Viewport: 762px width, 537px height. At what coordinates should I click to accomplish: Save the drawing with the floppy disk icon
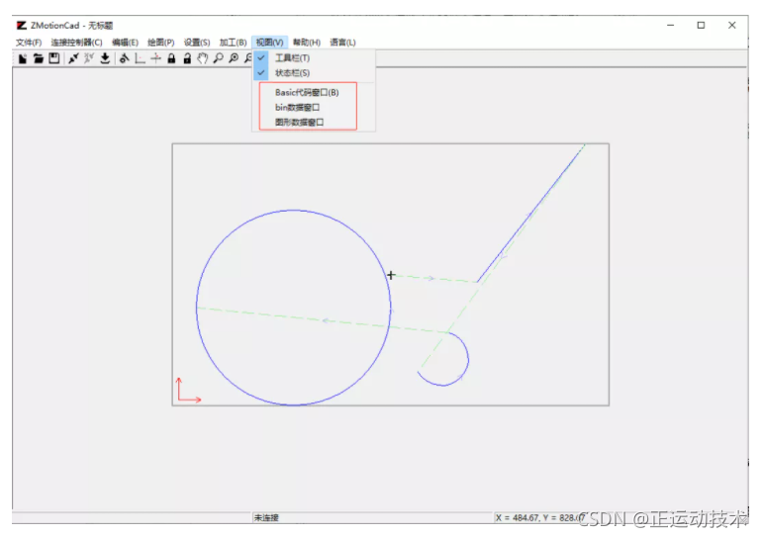54,58
